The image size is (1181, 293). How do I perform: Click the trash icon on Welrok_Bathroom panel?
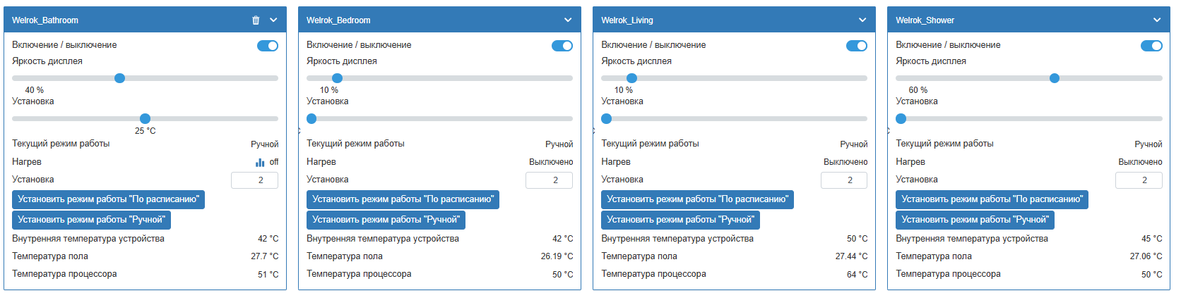256,20
